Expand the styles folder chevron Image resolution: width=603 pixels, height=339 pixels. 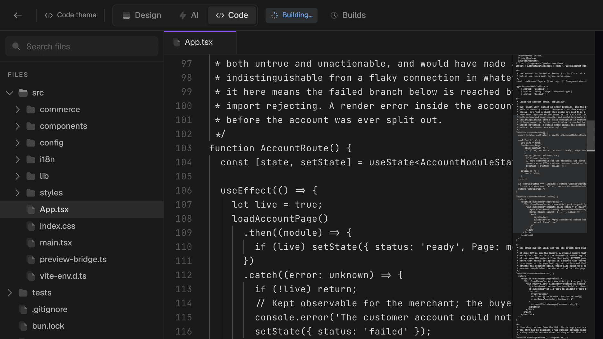coord(18,193)
